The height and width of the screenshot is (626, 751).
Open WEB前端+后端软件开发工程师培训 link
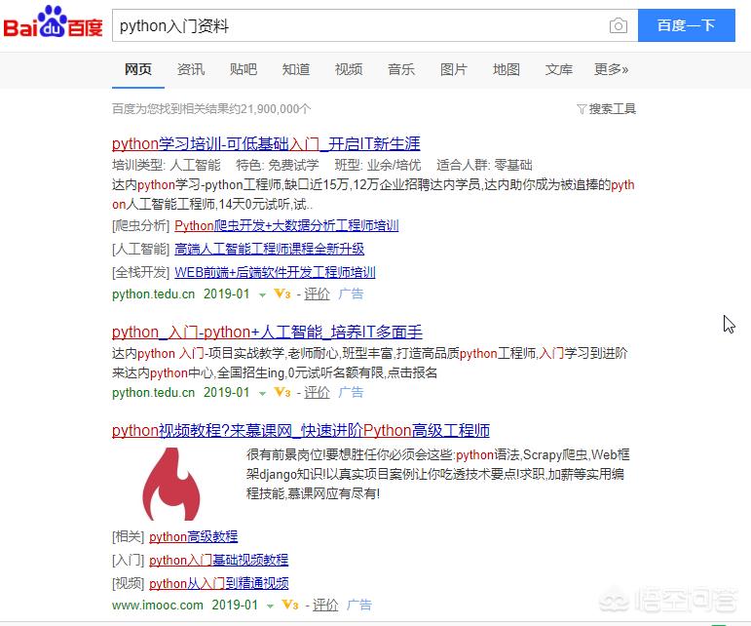[275, 272]
